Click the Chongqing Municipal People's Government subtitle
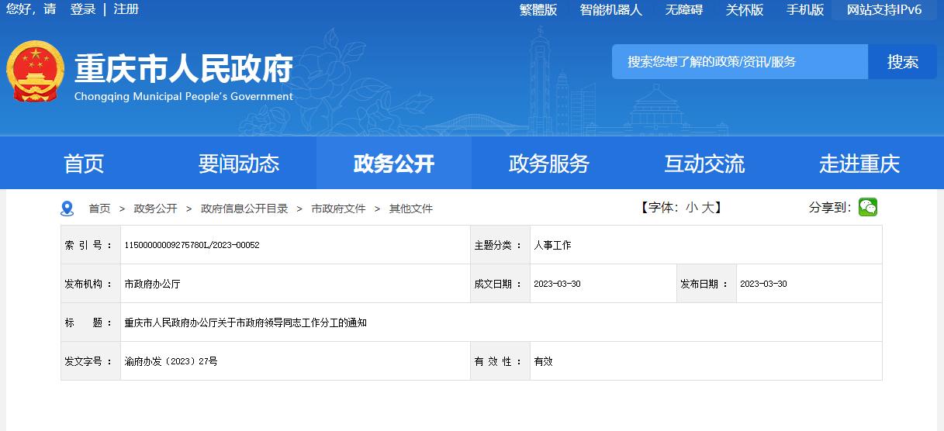The height and width of the screenshot is (431, 944). click(x=184, y=97)
